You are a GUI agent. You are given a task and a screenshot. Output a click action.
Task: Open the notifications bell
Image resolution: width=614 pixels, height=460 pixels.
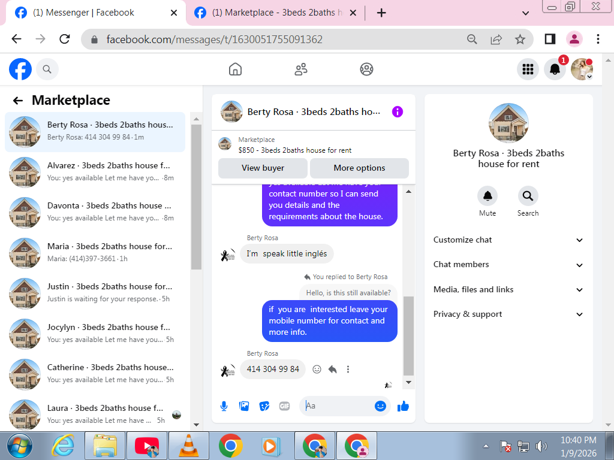[555, 69]
